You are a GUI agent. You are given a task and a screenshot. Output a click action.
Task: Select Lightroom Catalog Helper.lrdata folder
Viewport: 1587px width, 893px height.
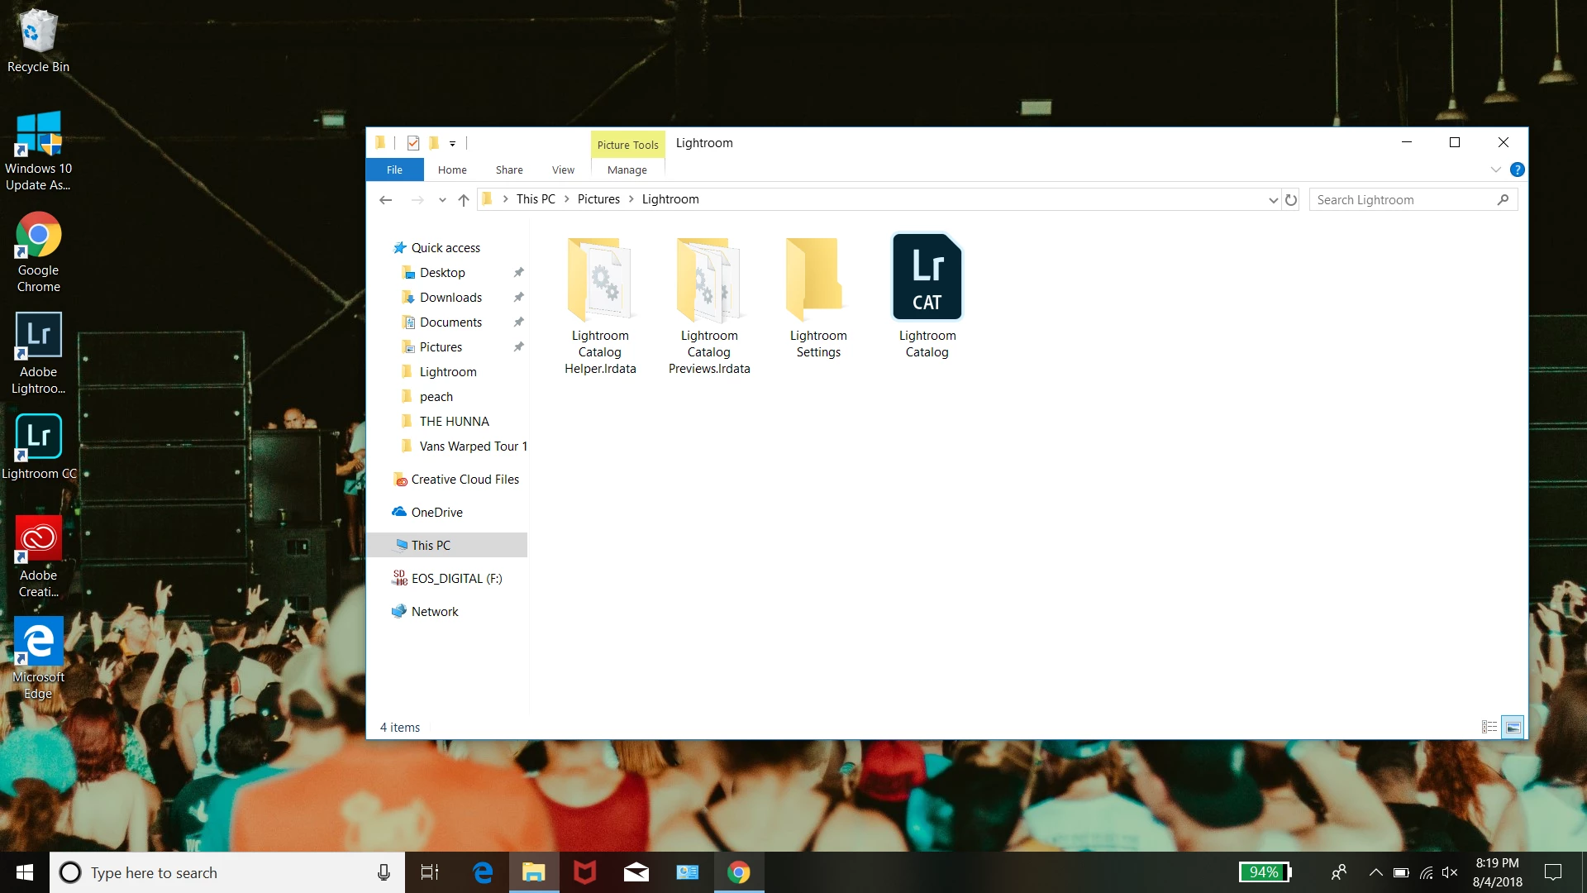pos(600,281)
